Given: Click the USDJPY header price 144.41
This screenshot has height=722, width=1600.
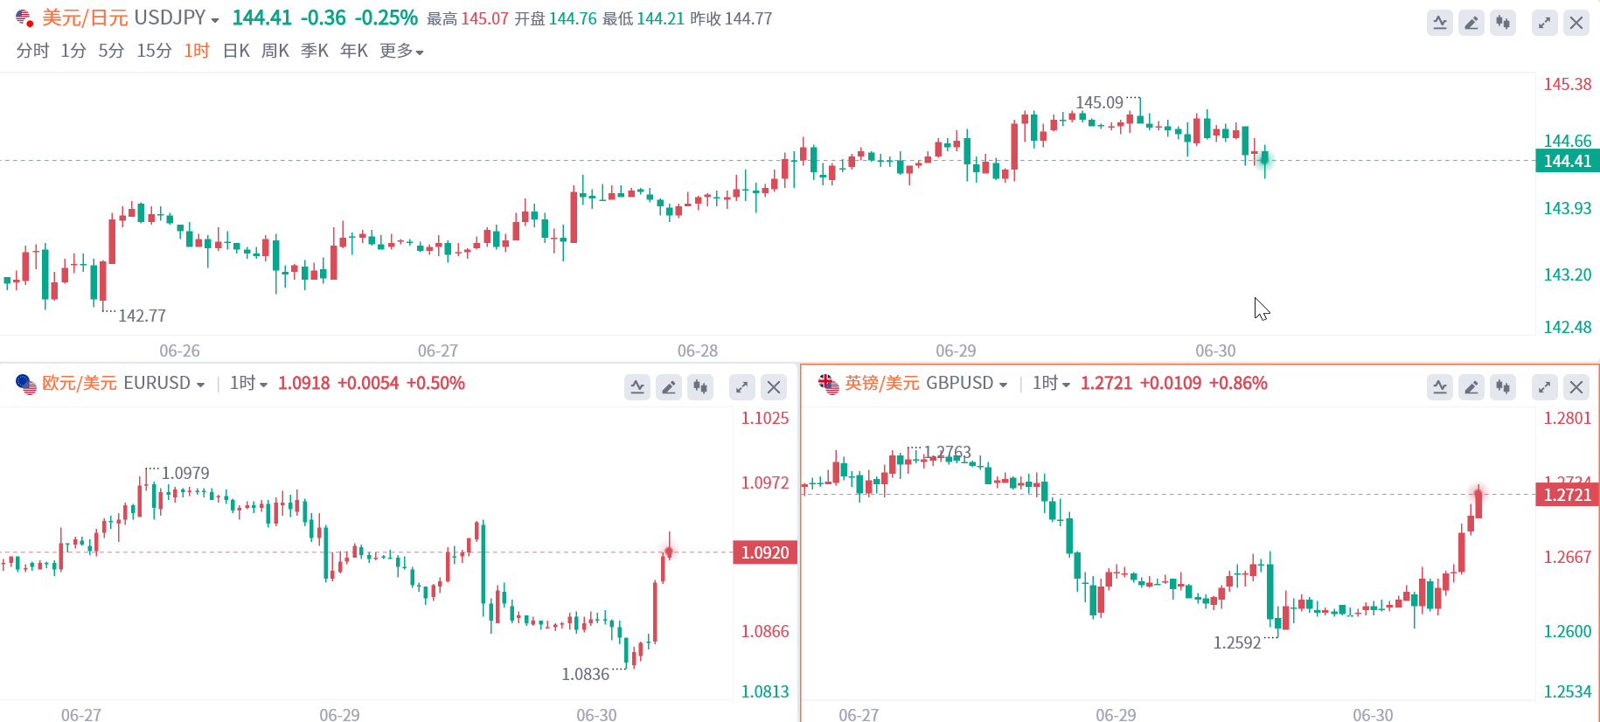Looking at the screenshot, I should (x=261, y=18).
